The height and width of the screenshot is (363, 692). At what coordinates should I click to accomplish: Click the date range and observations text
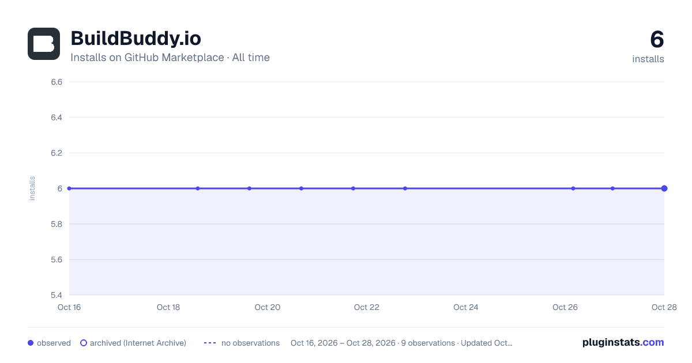(x=401, y=343)
